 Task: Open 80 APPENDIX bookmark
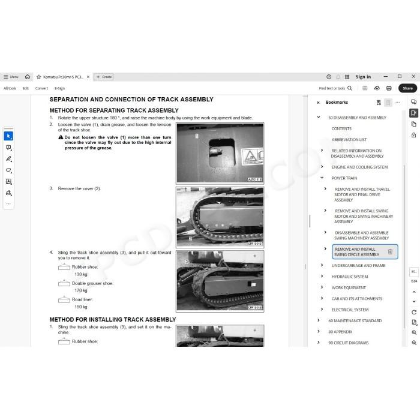pyautogui.click(x=340, y=332)
